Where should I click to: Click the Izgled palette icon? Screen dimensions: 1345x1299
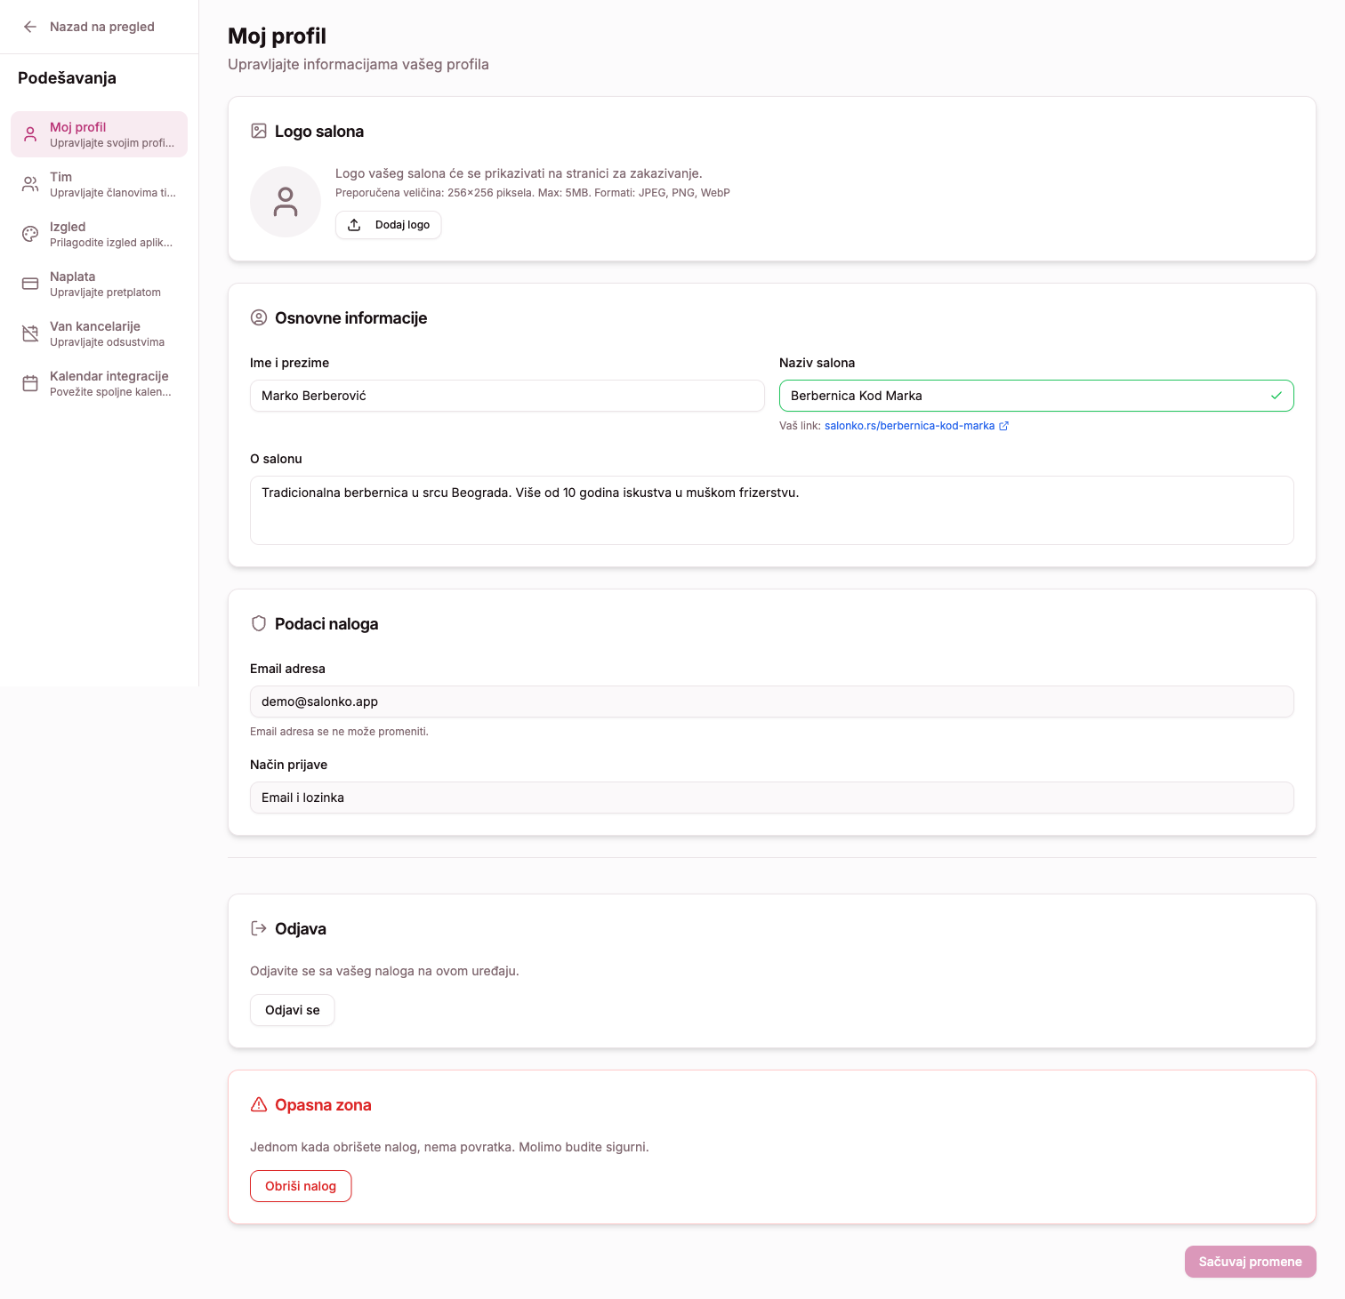[x=30, y=234]
